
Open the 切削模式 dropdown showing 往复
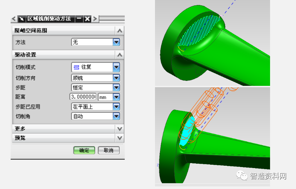click(116, 67)
